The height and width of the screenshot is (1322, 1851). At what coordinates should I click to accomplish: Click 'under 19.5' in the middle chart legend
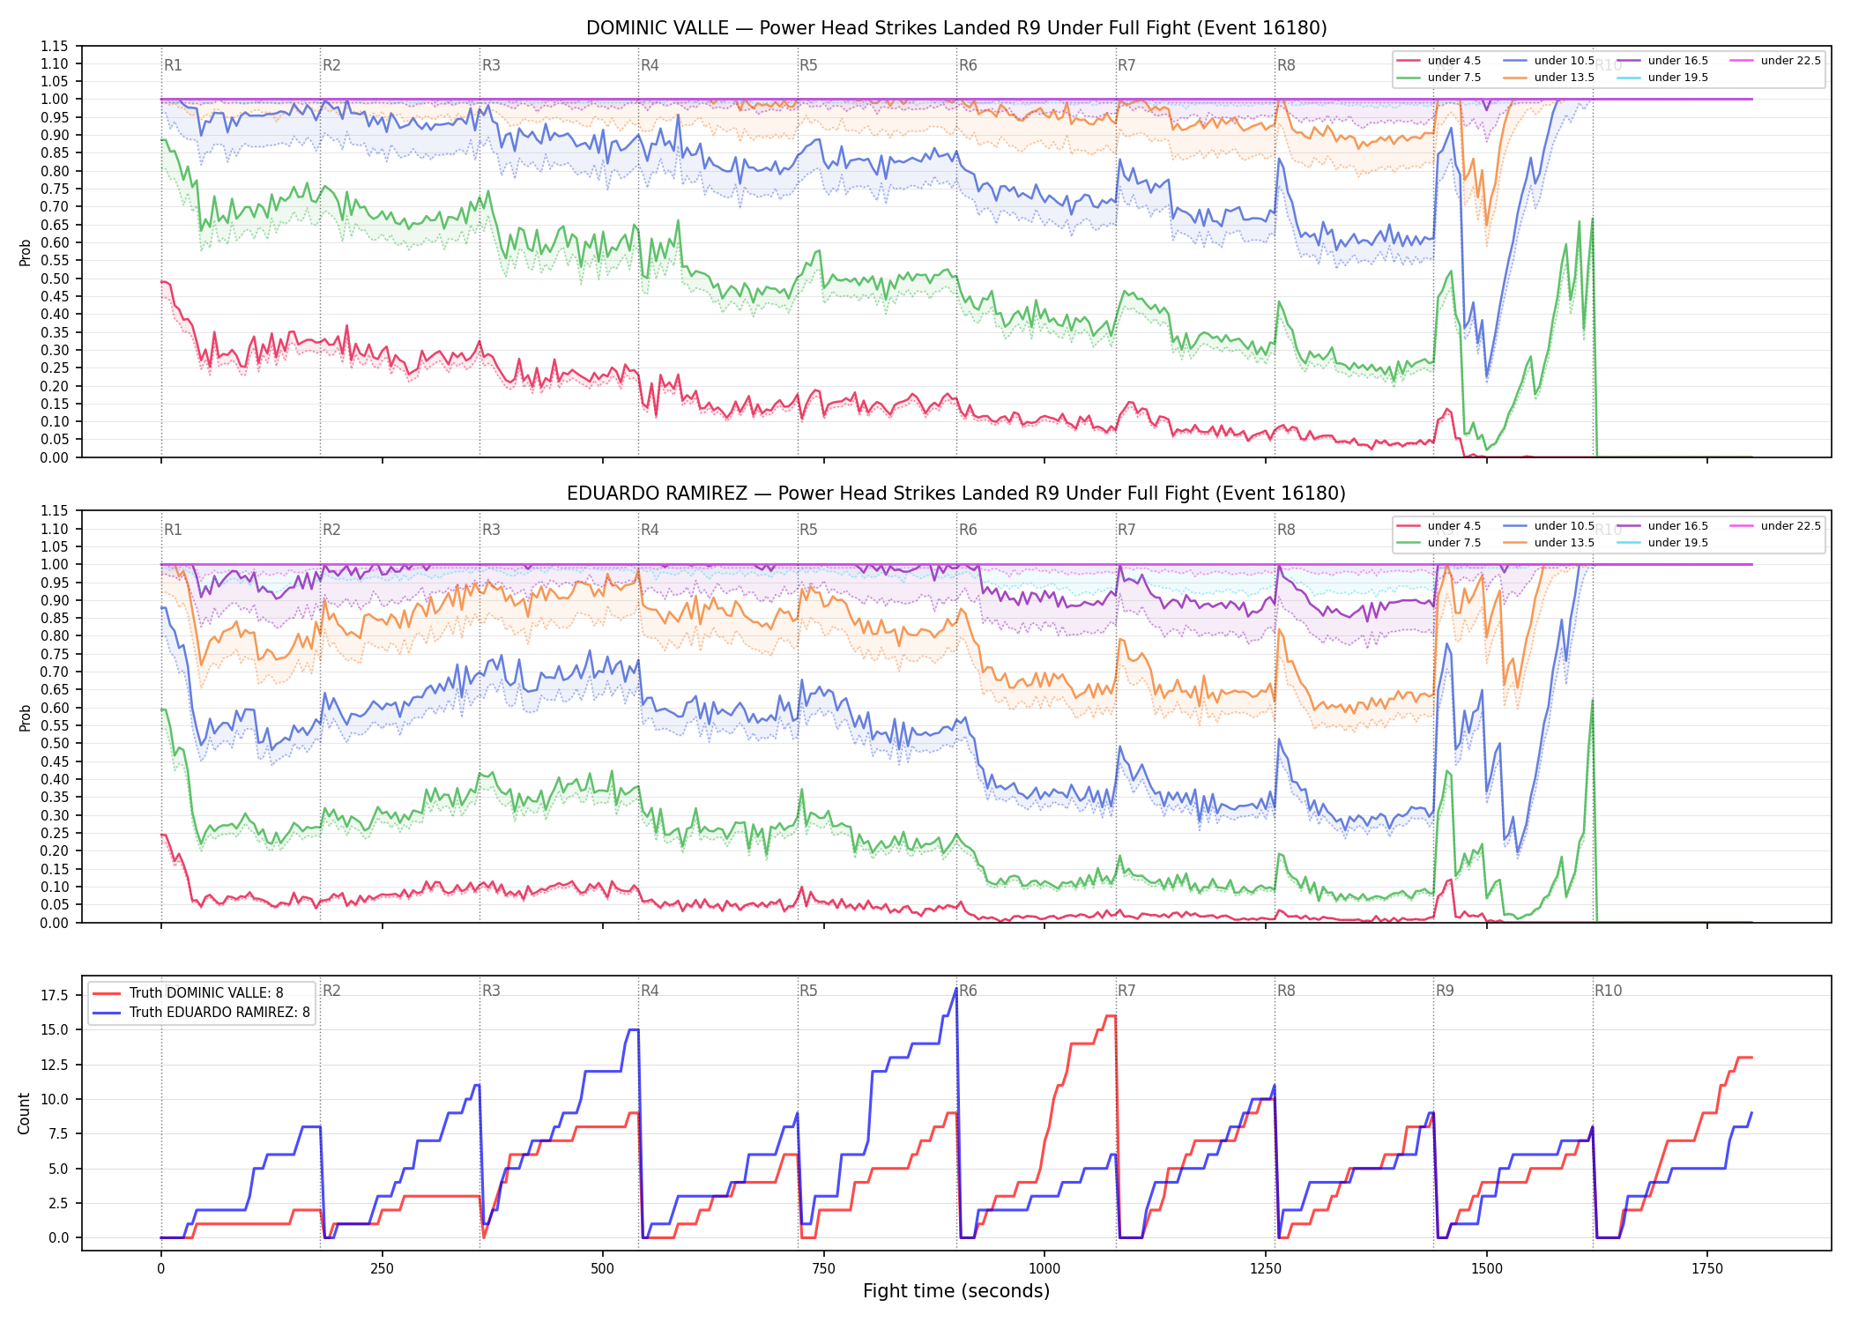pos(1678,543)
